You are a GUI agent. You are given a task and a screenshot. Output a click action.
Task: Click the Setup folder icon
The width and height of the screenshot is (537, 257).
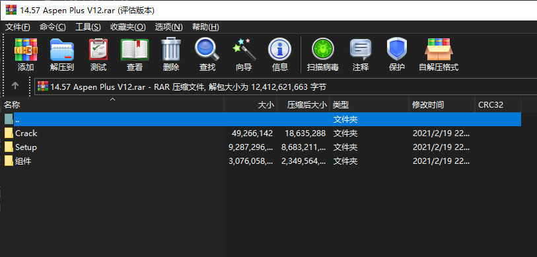[x=9, y=147]
